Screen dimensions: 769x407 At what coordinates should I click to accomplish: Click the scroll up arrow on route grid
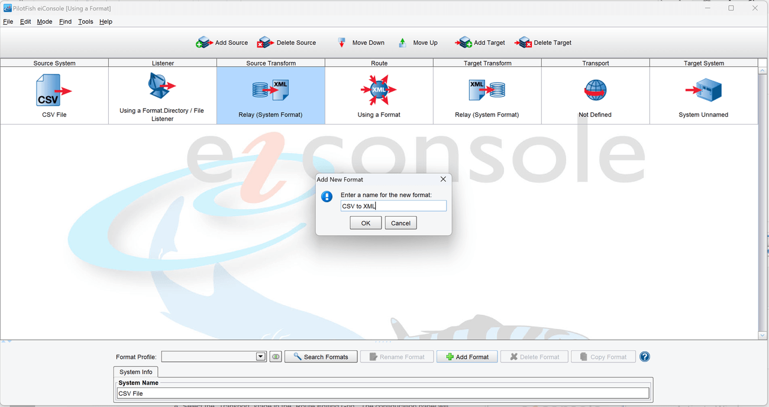[x=762, y=71]
